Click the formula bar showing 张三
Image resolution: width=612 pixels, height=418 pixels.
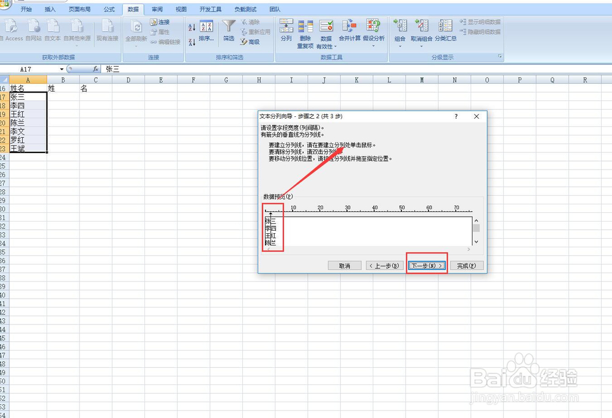tap(357, 69)
